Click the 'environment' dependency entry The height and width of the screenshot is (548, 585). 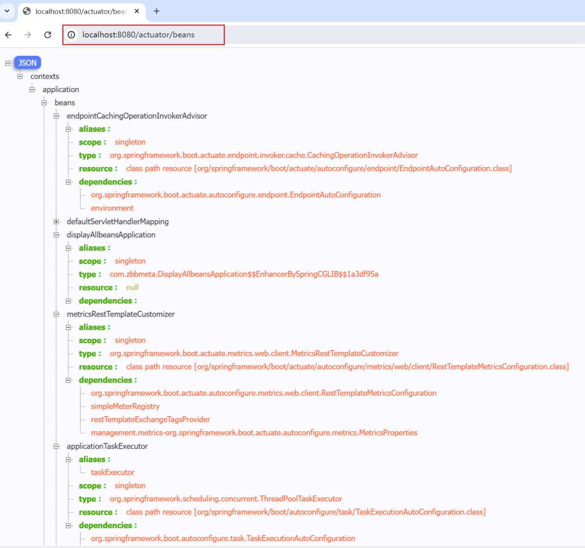(112, 208)
